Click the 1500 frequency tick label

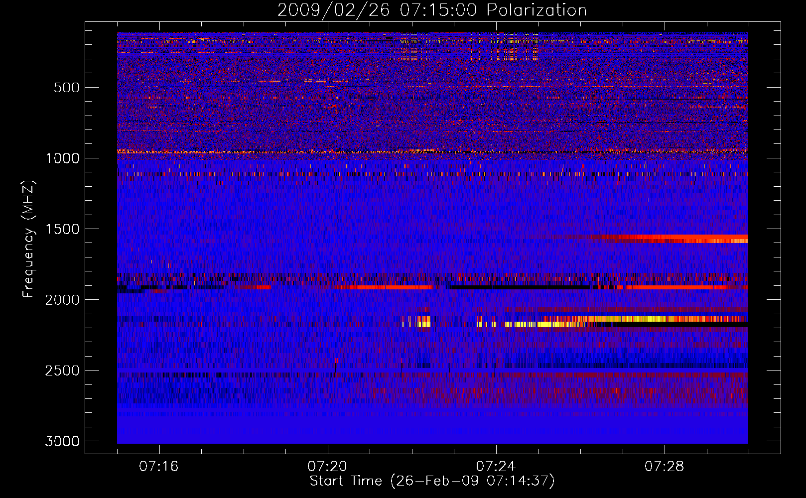62,229
